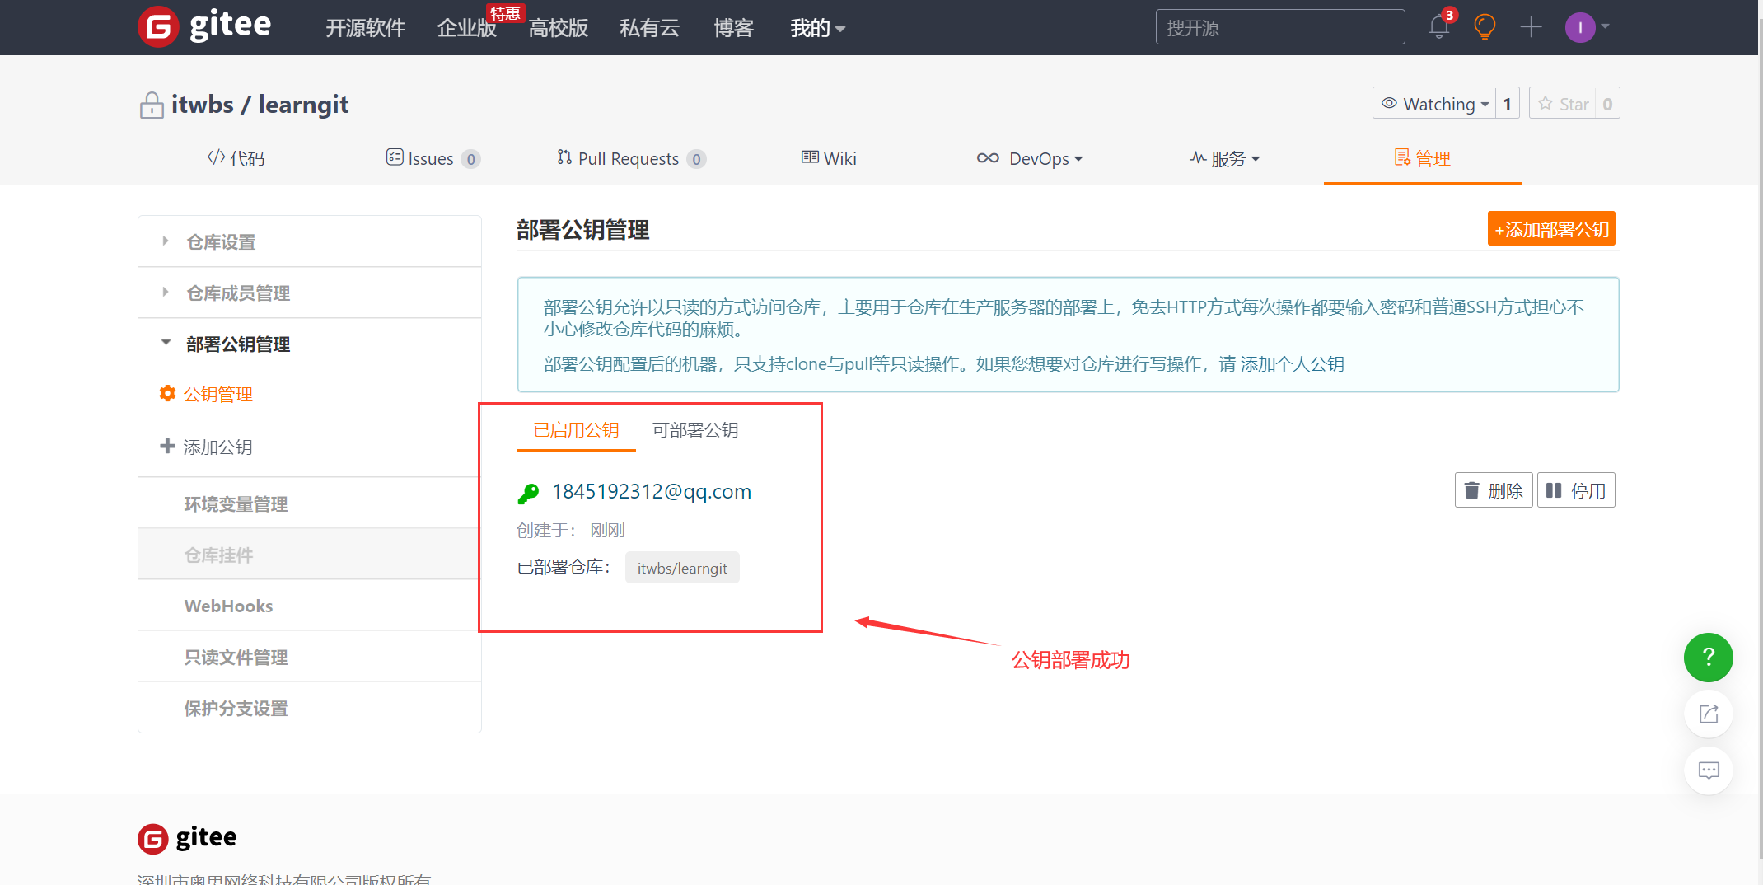Click the green help question button

click(1708, 657)
